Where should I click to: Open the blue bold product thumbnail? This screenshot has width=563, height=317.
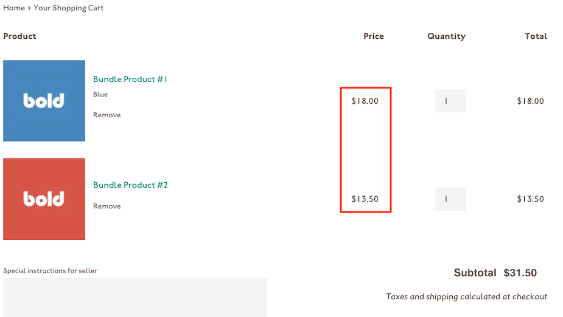click(44, 101)
